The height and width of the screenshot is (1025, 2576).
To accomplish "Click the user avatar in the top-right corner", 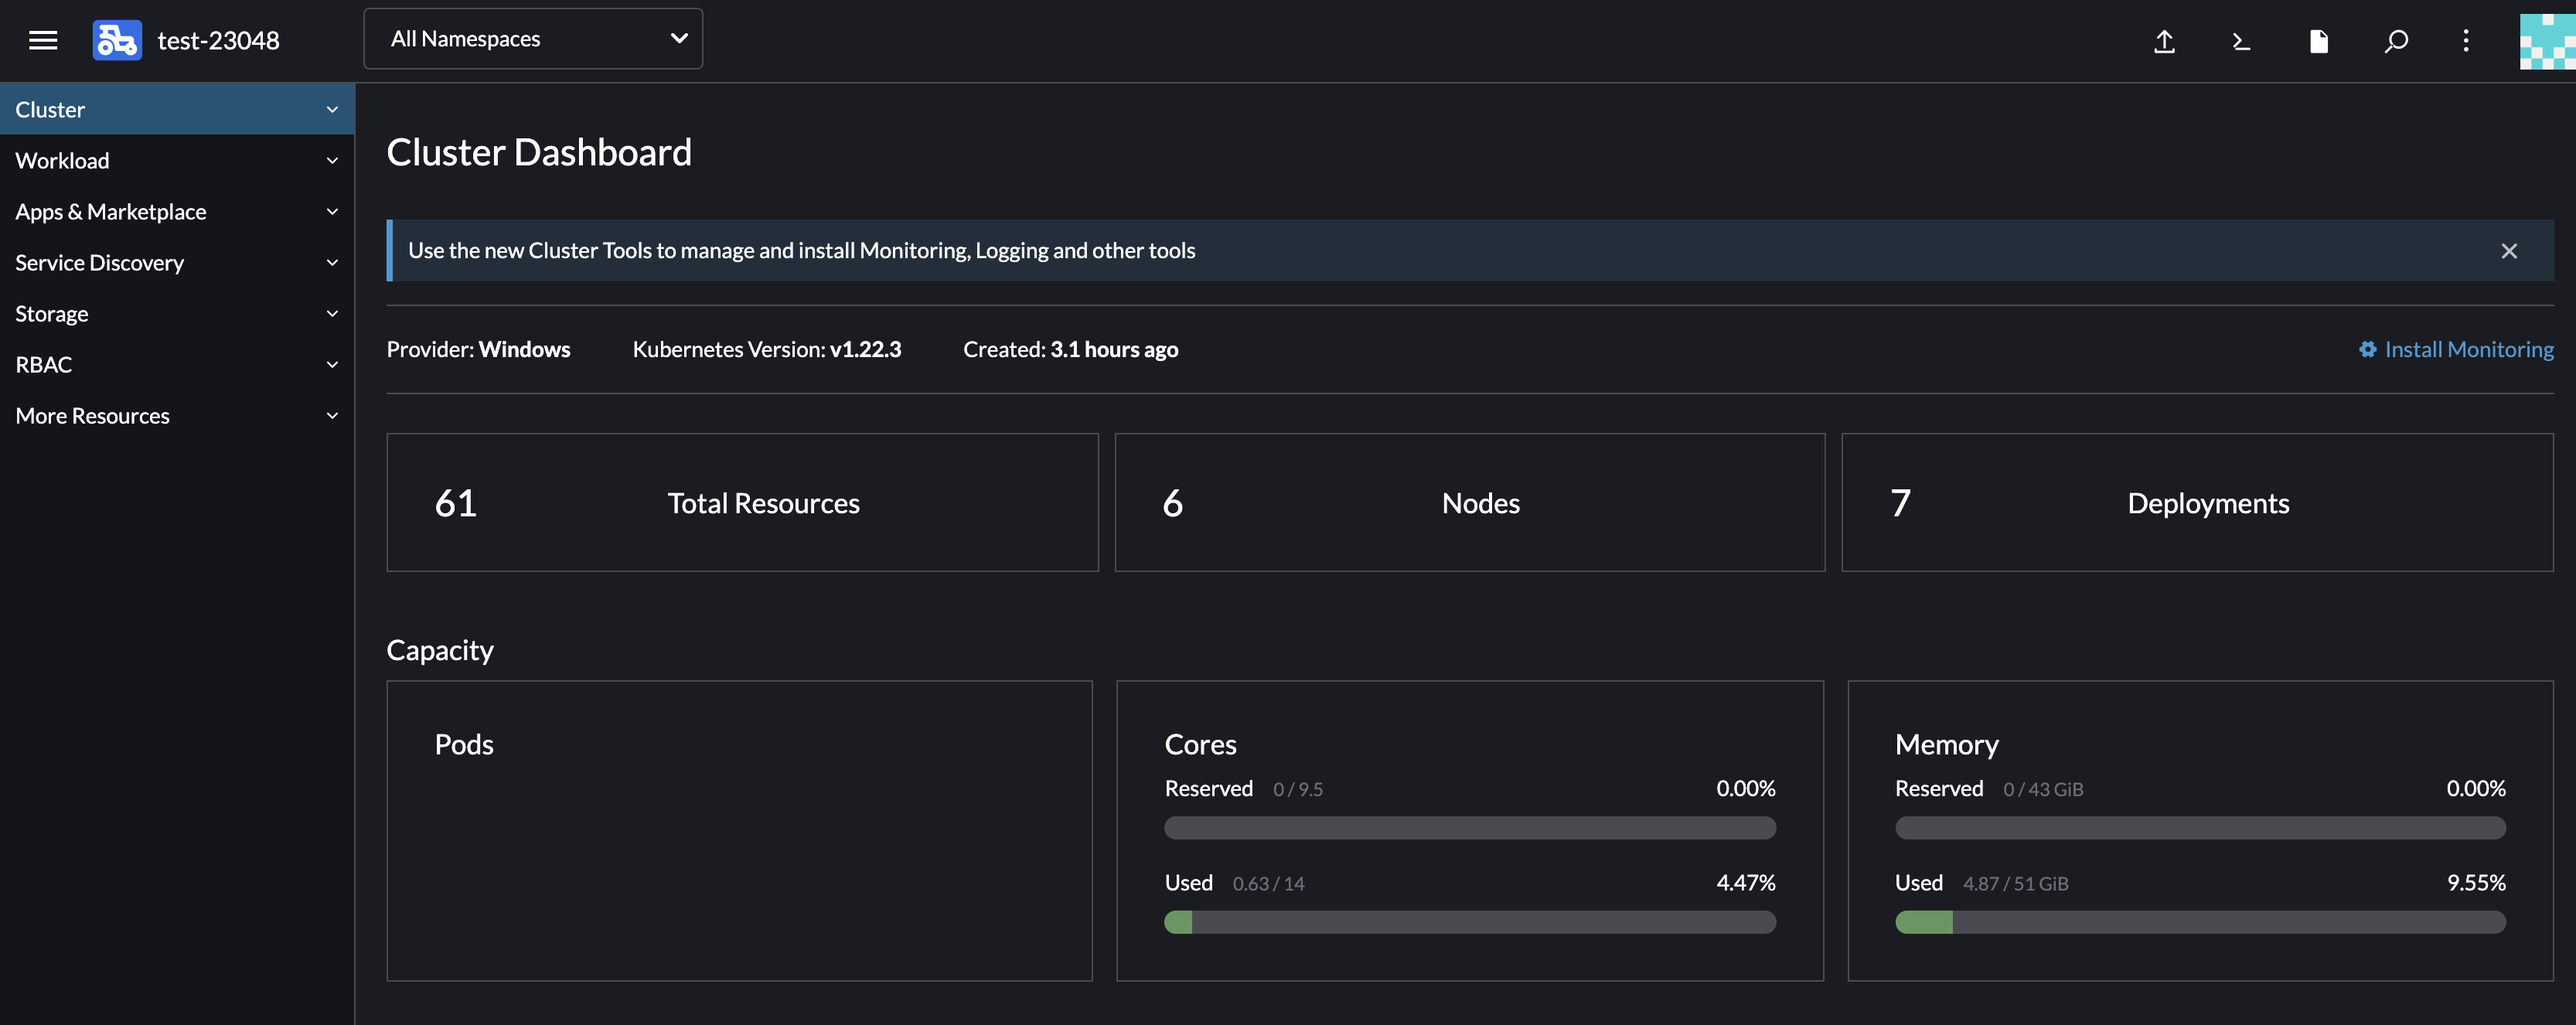I will (2547, 40).
